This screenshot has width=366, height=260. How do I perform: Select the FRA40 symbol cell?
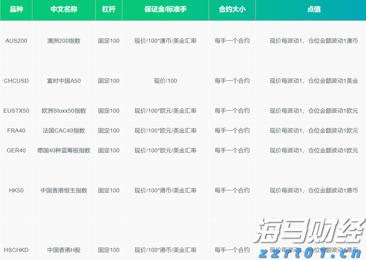tap(16, 131)
